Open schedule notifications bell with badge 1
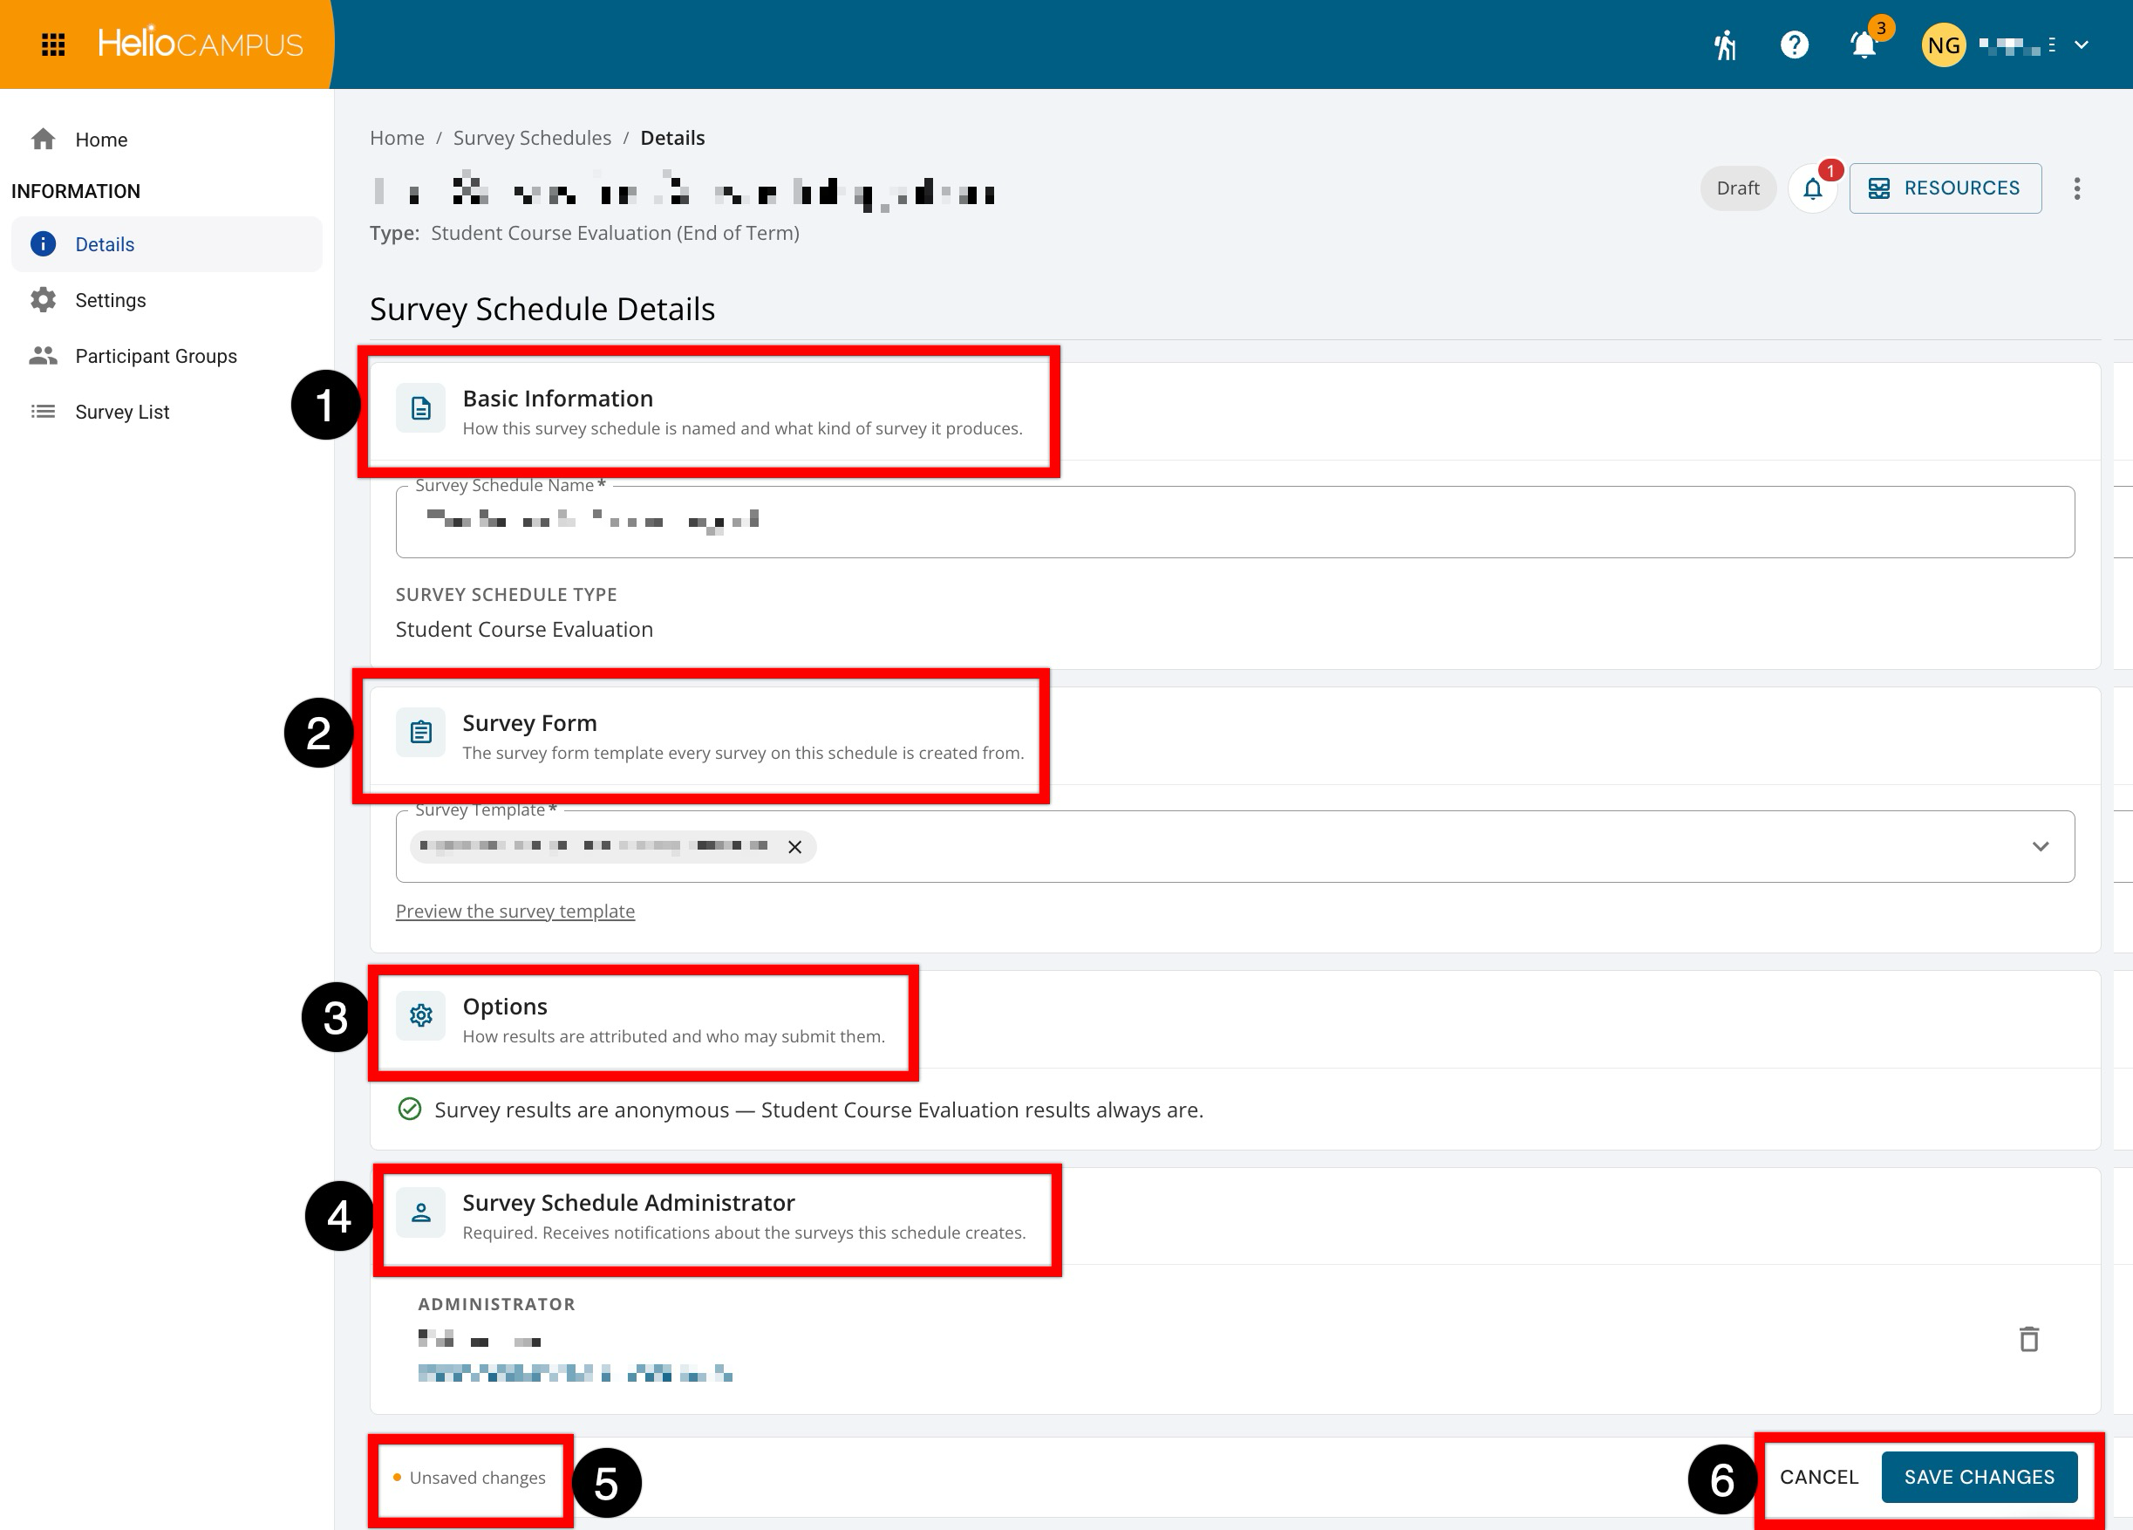Viewport: 2133px width, 1530px height. point(1812,188)
